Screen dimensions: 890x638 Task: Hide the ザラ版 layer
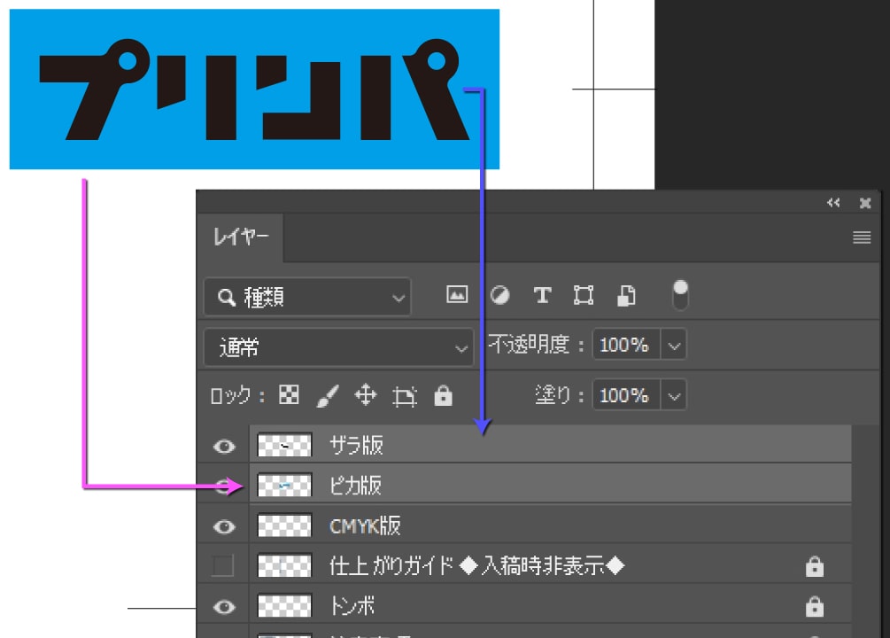click(x=225, y=445)
